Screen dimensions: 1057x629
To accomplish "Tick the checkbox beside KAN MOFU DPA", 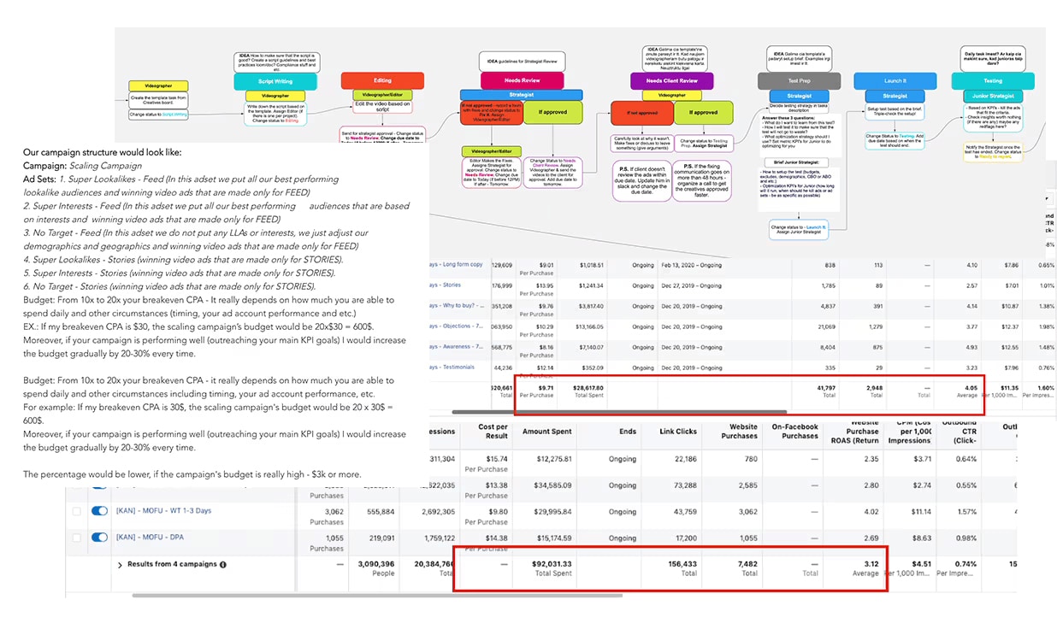I will tap(77, 538).
